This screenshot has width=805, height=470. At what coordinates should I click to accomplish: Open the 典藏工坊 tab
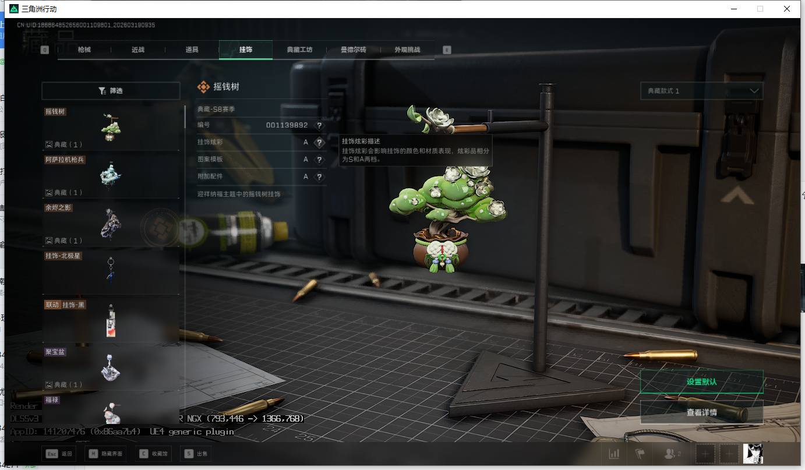coord(299,50)
